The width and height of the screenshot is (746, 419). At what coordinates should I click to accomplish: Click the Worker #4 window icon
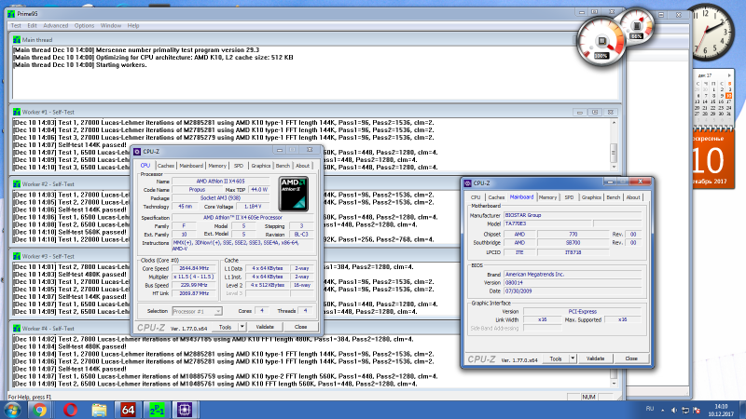17,329
